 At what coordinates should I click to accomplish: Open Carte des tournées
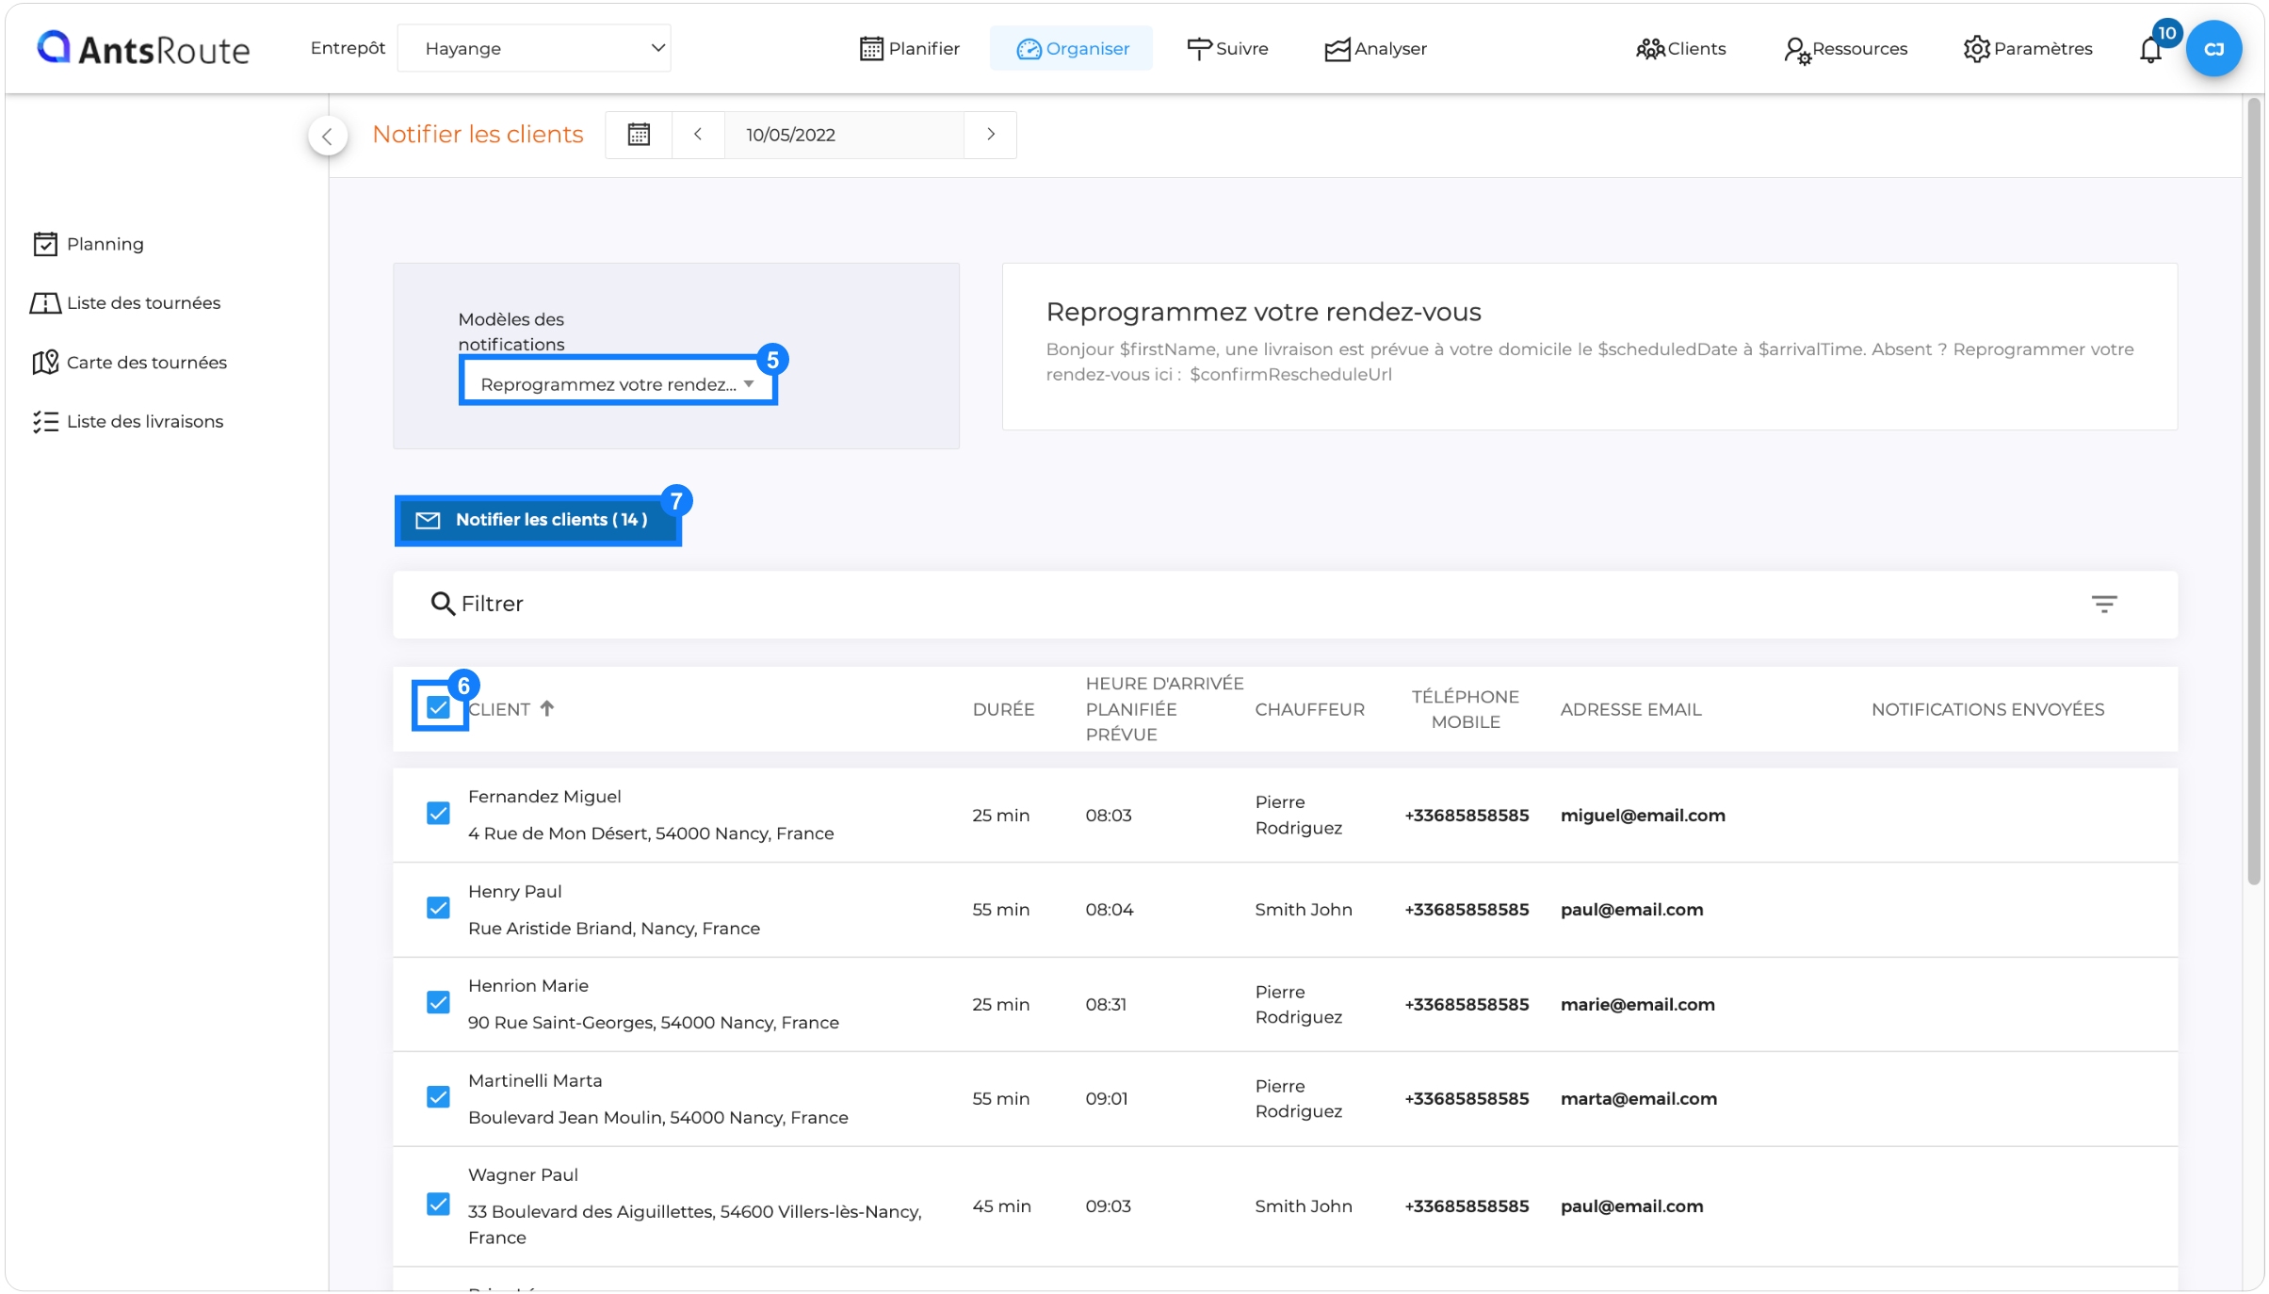129,363
